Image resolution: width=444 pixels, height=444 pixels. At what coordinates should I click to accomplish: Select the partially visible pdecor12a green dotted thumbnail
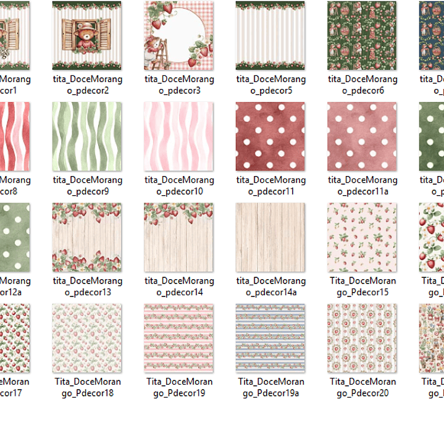point(15,237)
